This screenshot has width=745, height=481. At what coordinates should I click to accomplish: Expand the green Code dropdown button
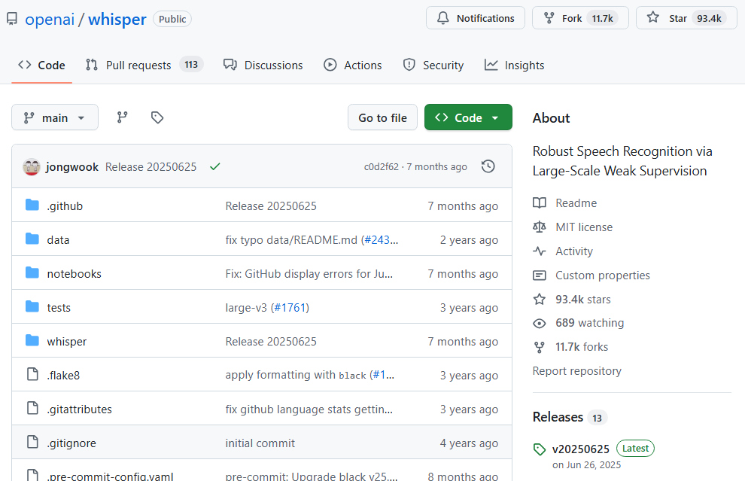tap(468, 117)
